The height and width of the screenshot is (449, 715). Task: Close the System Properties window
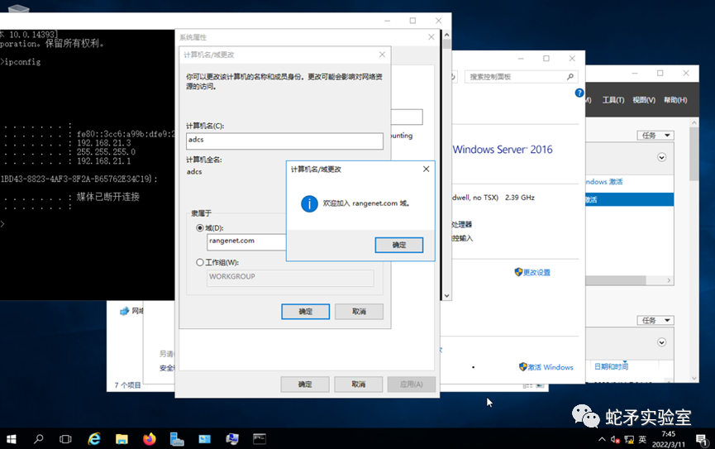[x=431, y=37]
